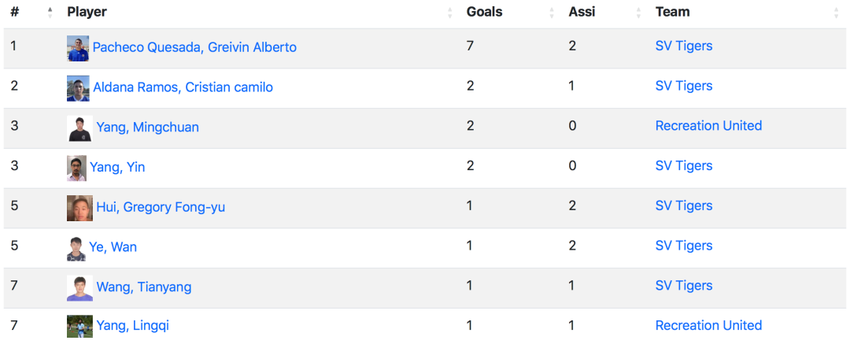This screenshot has height=344, width=850.
Task: Sort by Assi column arrows
Action: point(638,13)
